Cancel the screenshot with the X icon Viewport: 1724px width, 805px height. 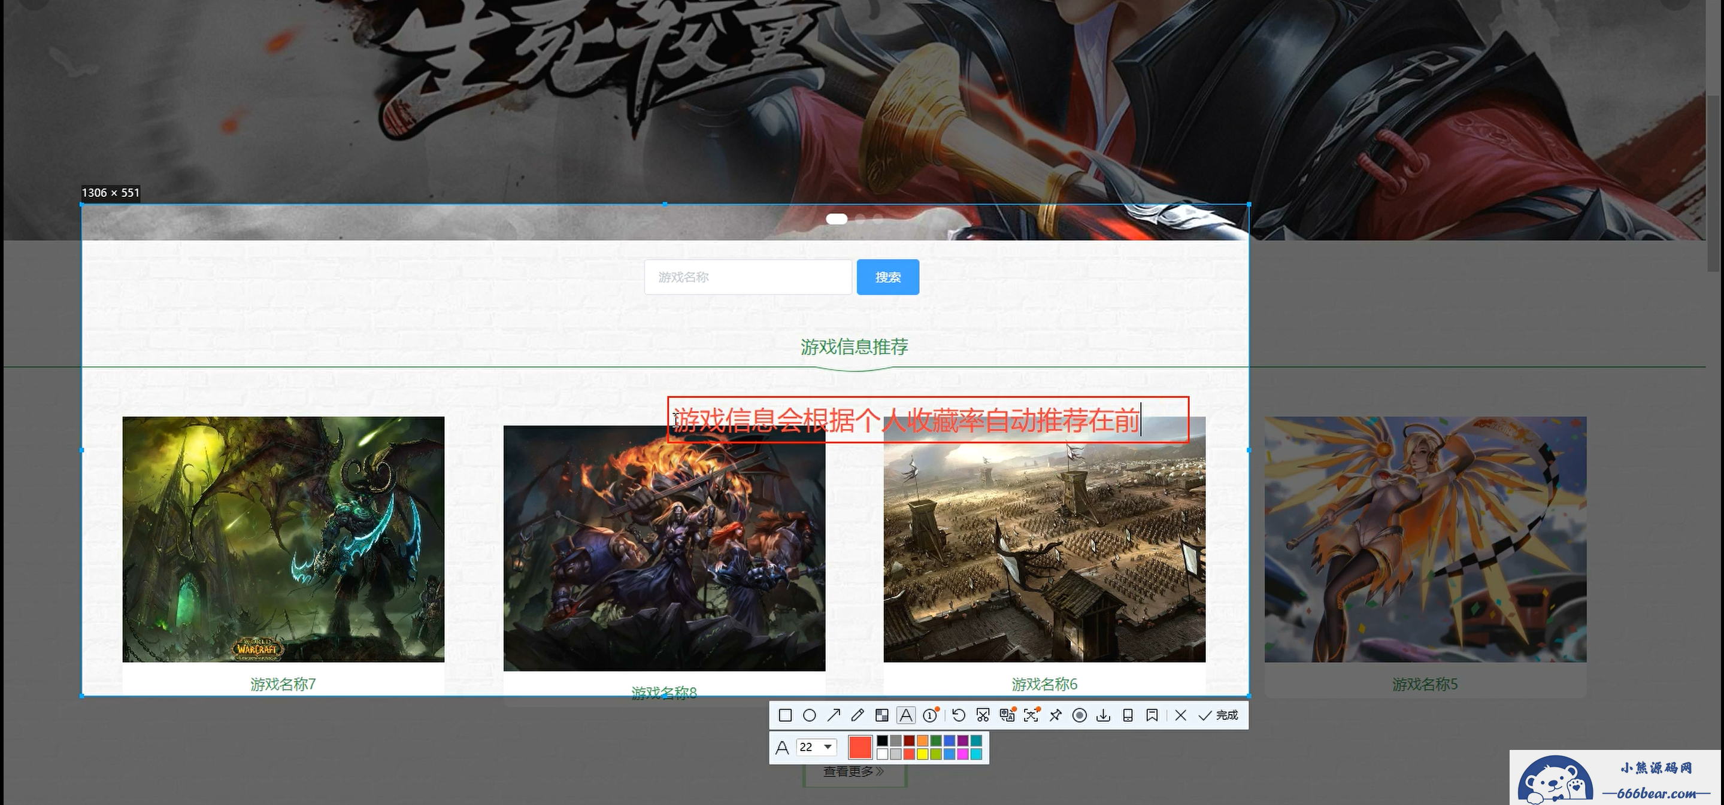click(1180, 715)
